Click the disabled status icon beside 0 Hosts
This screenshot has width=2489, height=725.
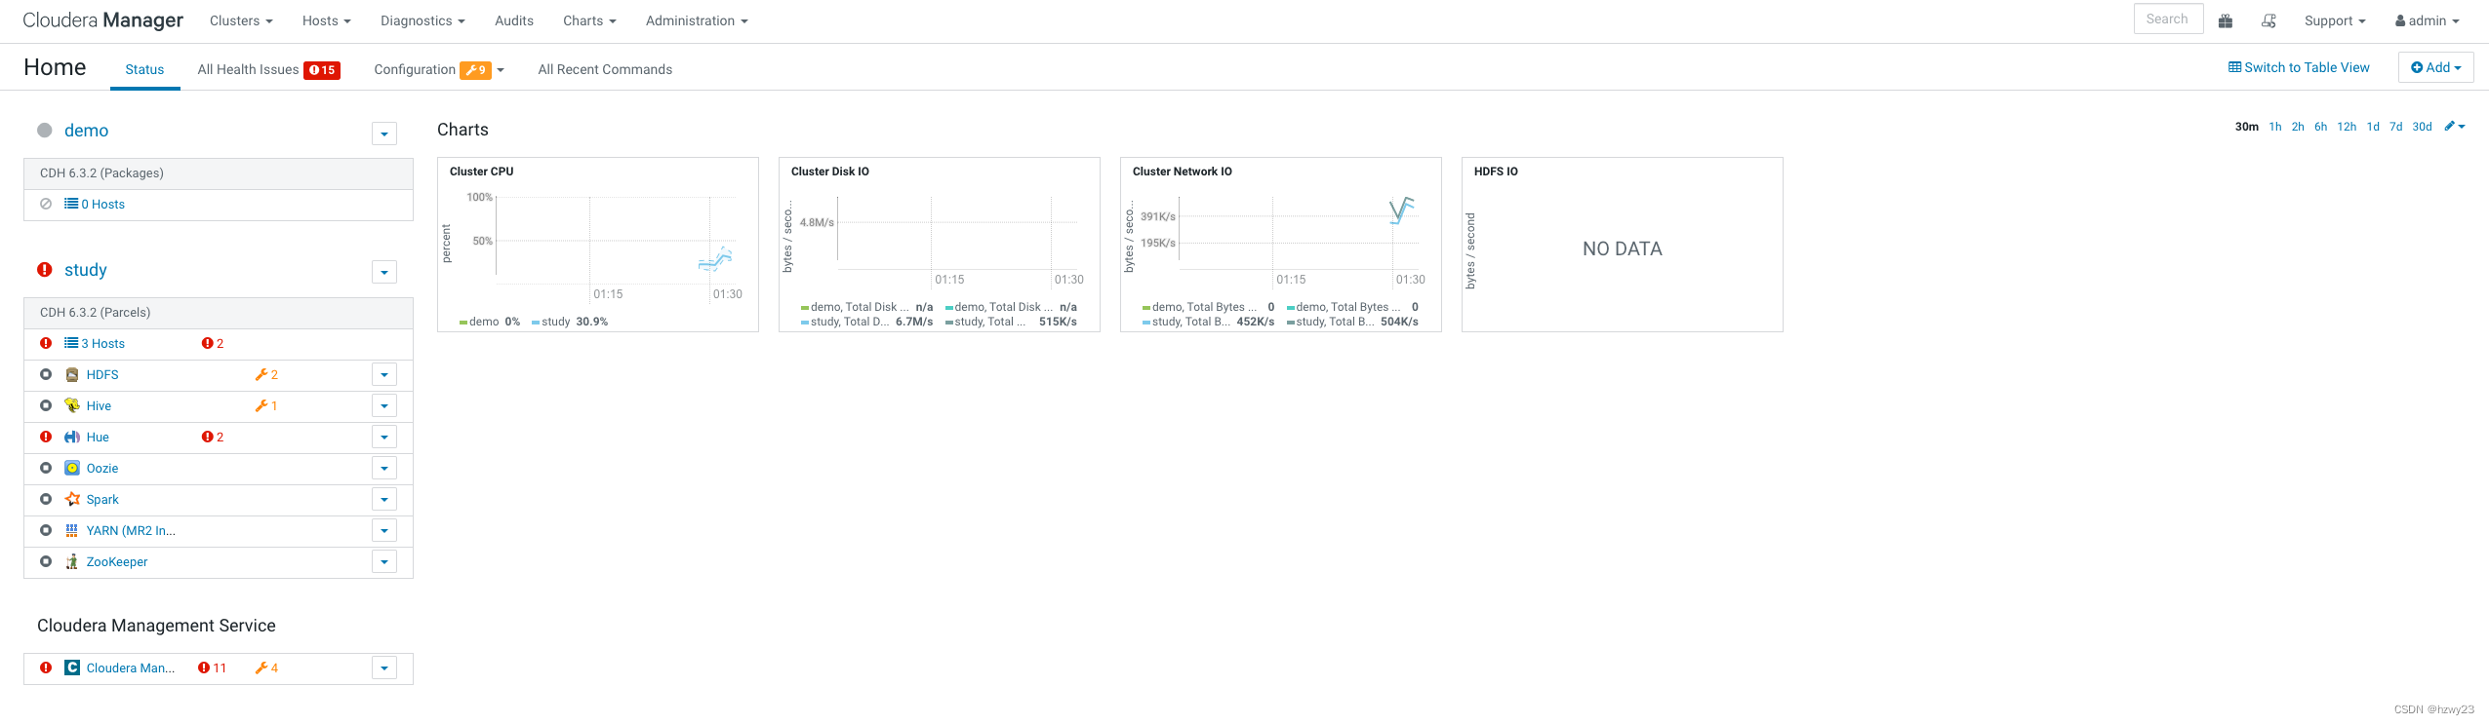(x=46, y=205)
